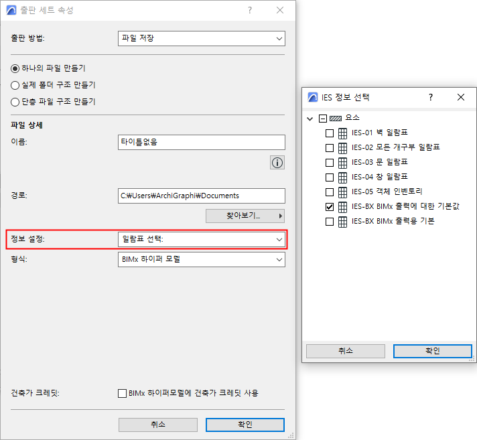The height and width of the screenshot is (440, 477).
Task: Select IES-05 객체 인벤토리 row text
Action: click(x=387, y=192)
